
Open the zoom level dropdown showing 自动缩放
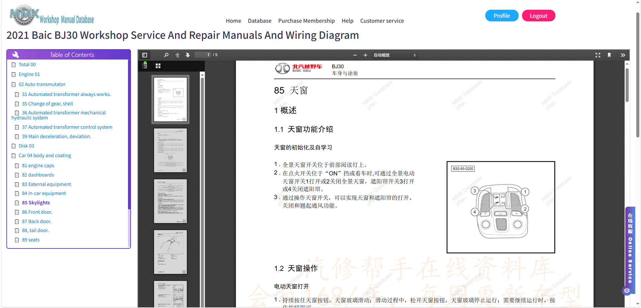point(395,55)
